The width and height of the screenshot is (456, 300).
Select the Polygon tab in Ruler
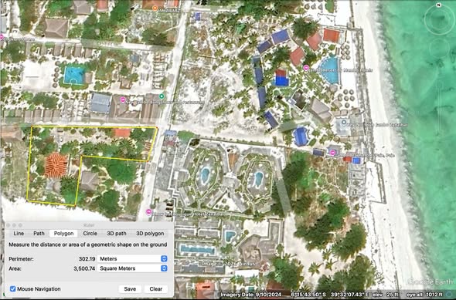click(x=63, y=233)
